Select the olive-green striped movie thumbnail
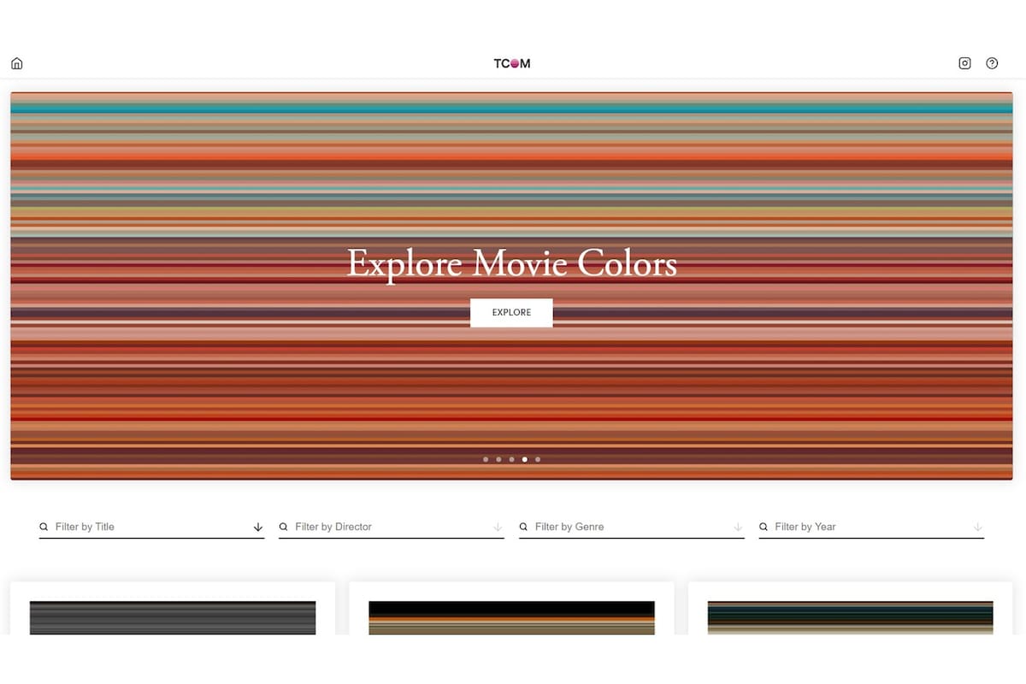The image size is (1026, 684). [x=850, y=617]
